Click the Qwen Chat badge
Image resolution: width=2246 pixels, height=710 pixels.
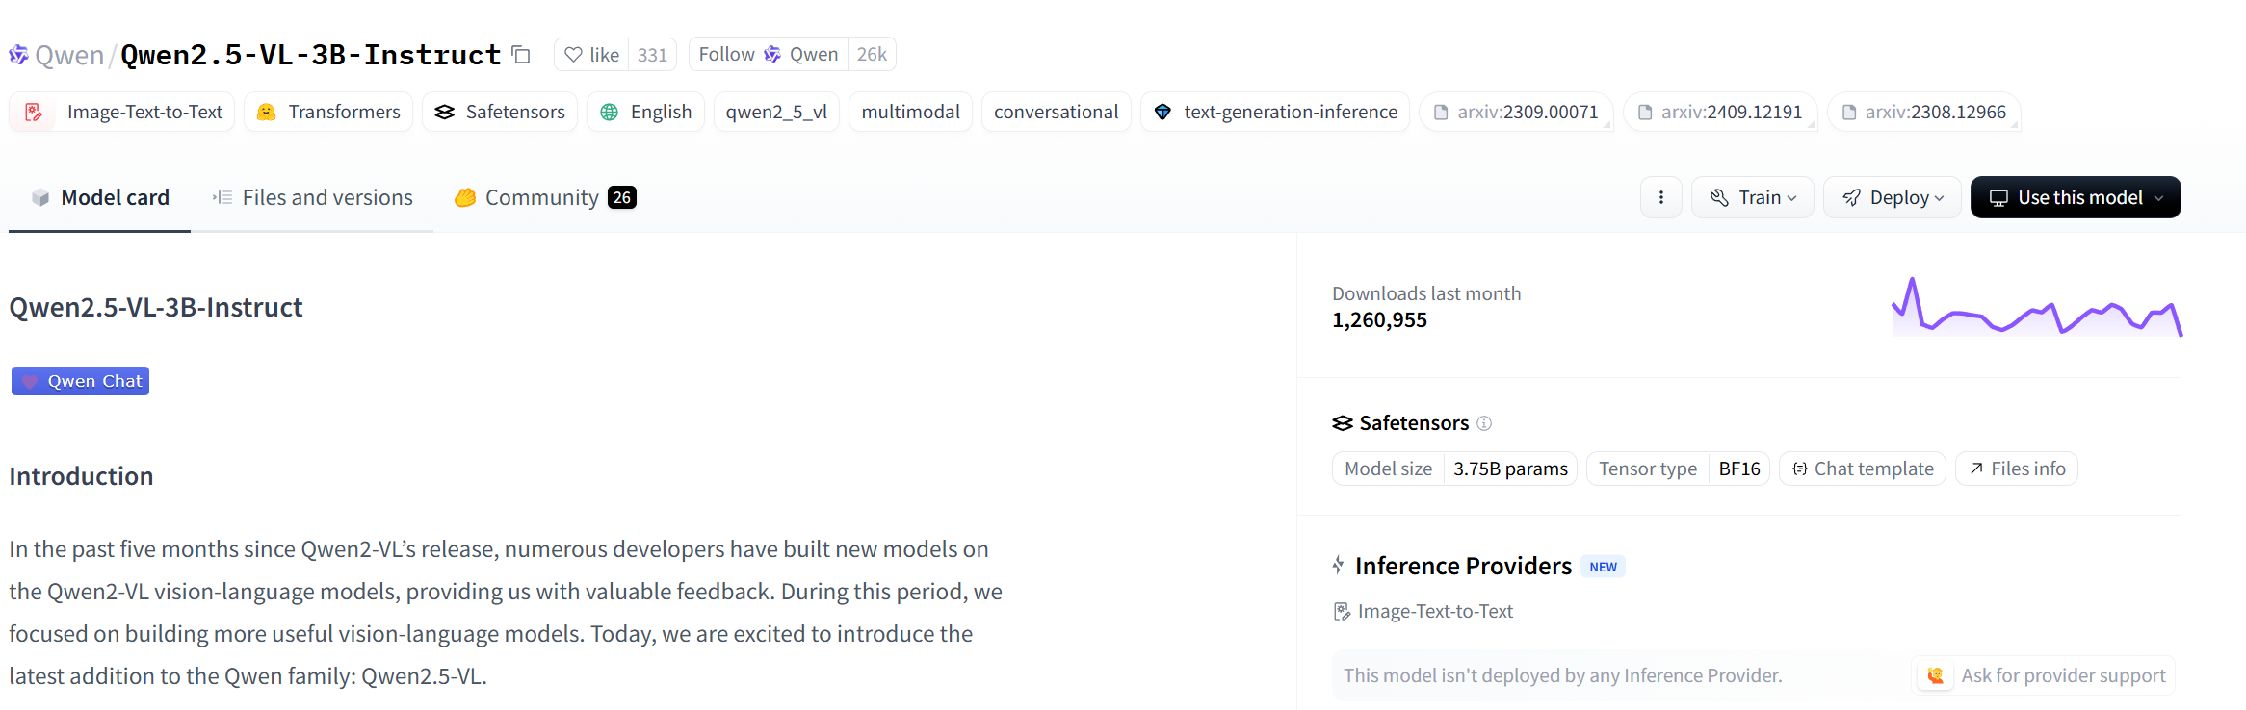(80, 381)
